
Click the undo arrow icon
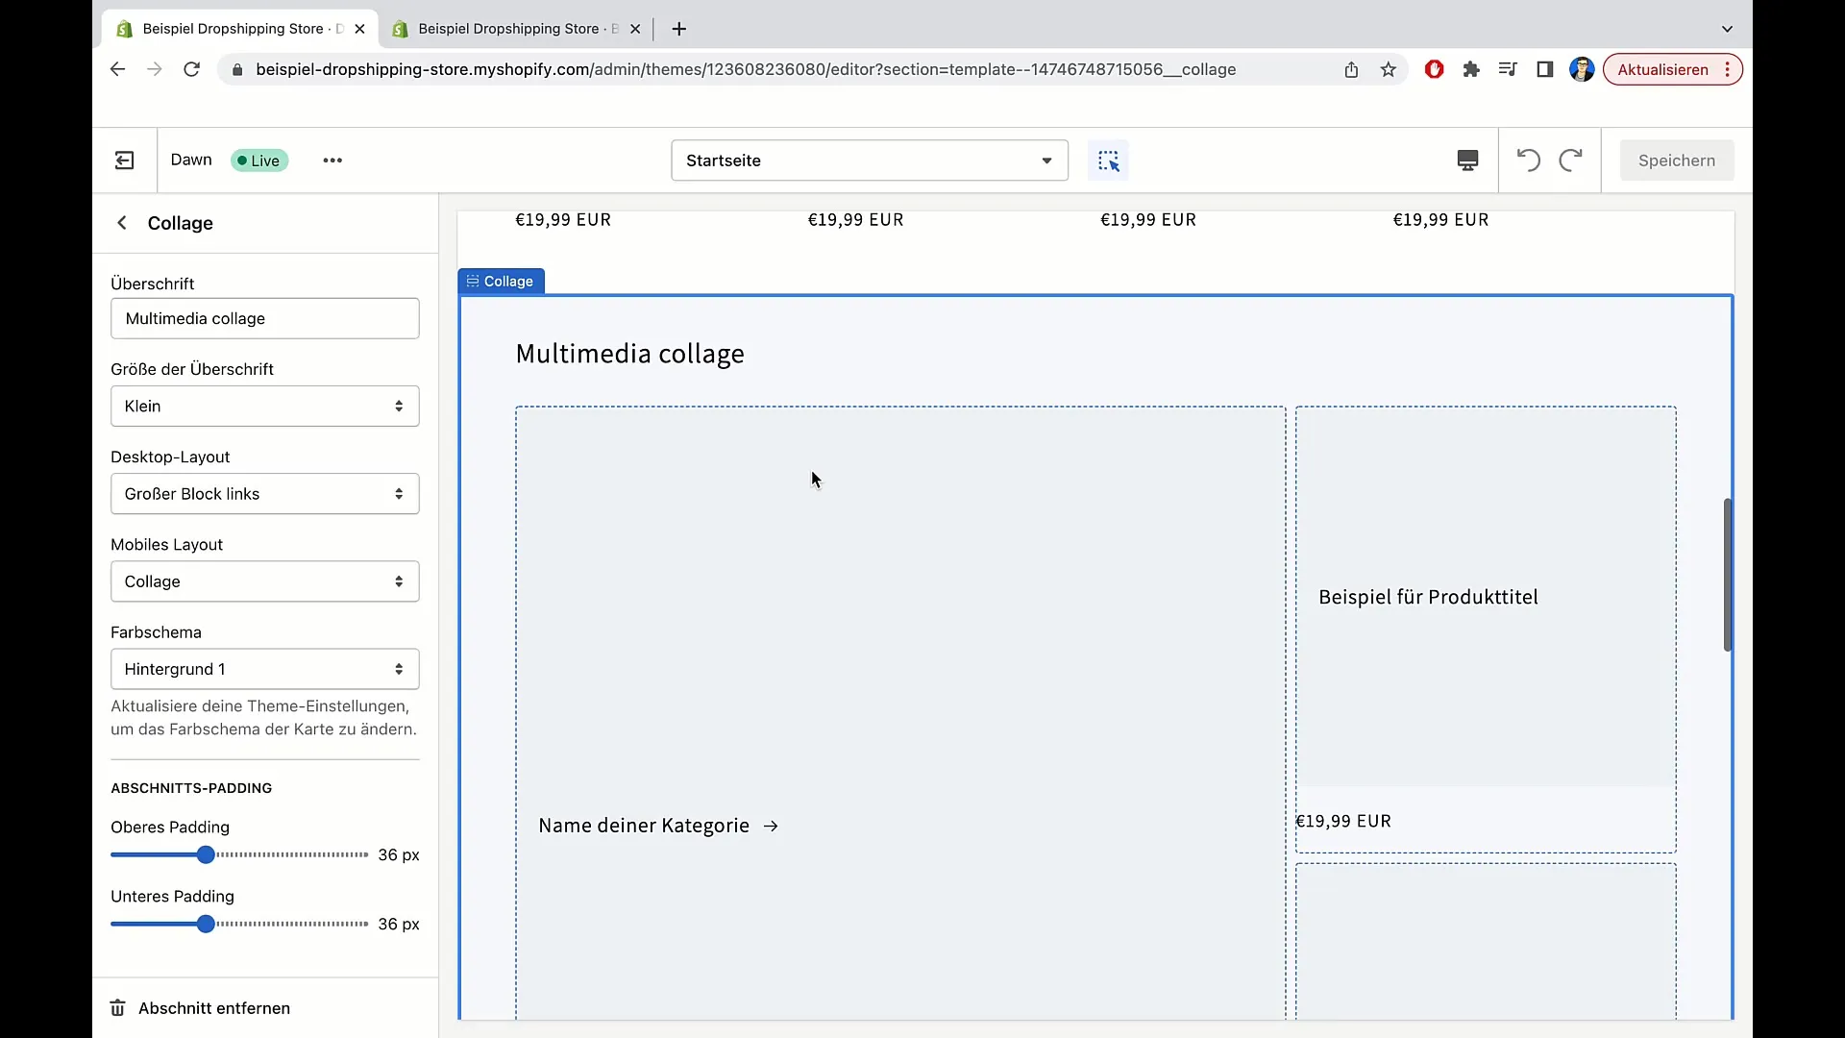coord(1528,160)
